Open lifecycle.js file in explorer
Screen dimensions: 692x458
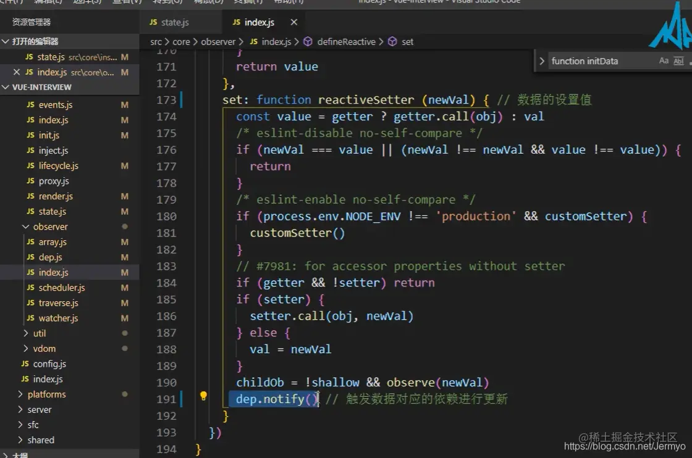click(70, 166)
